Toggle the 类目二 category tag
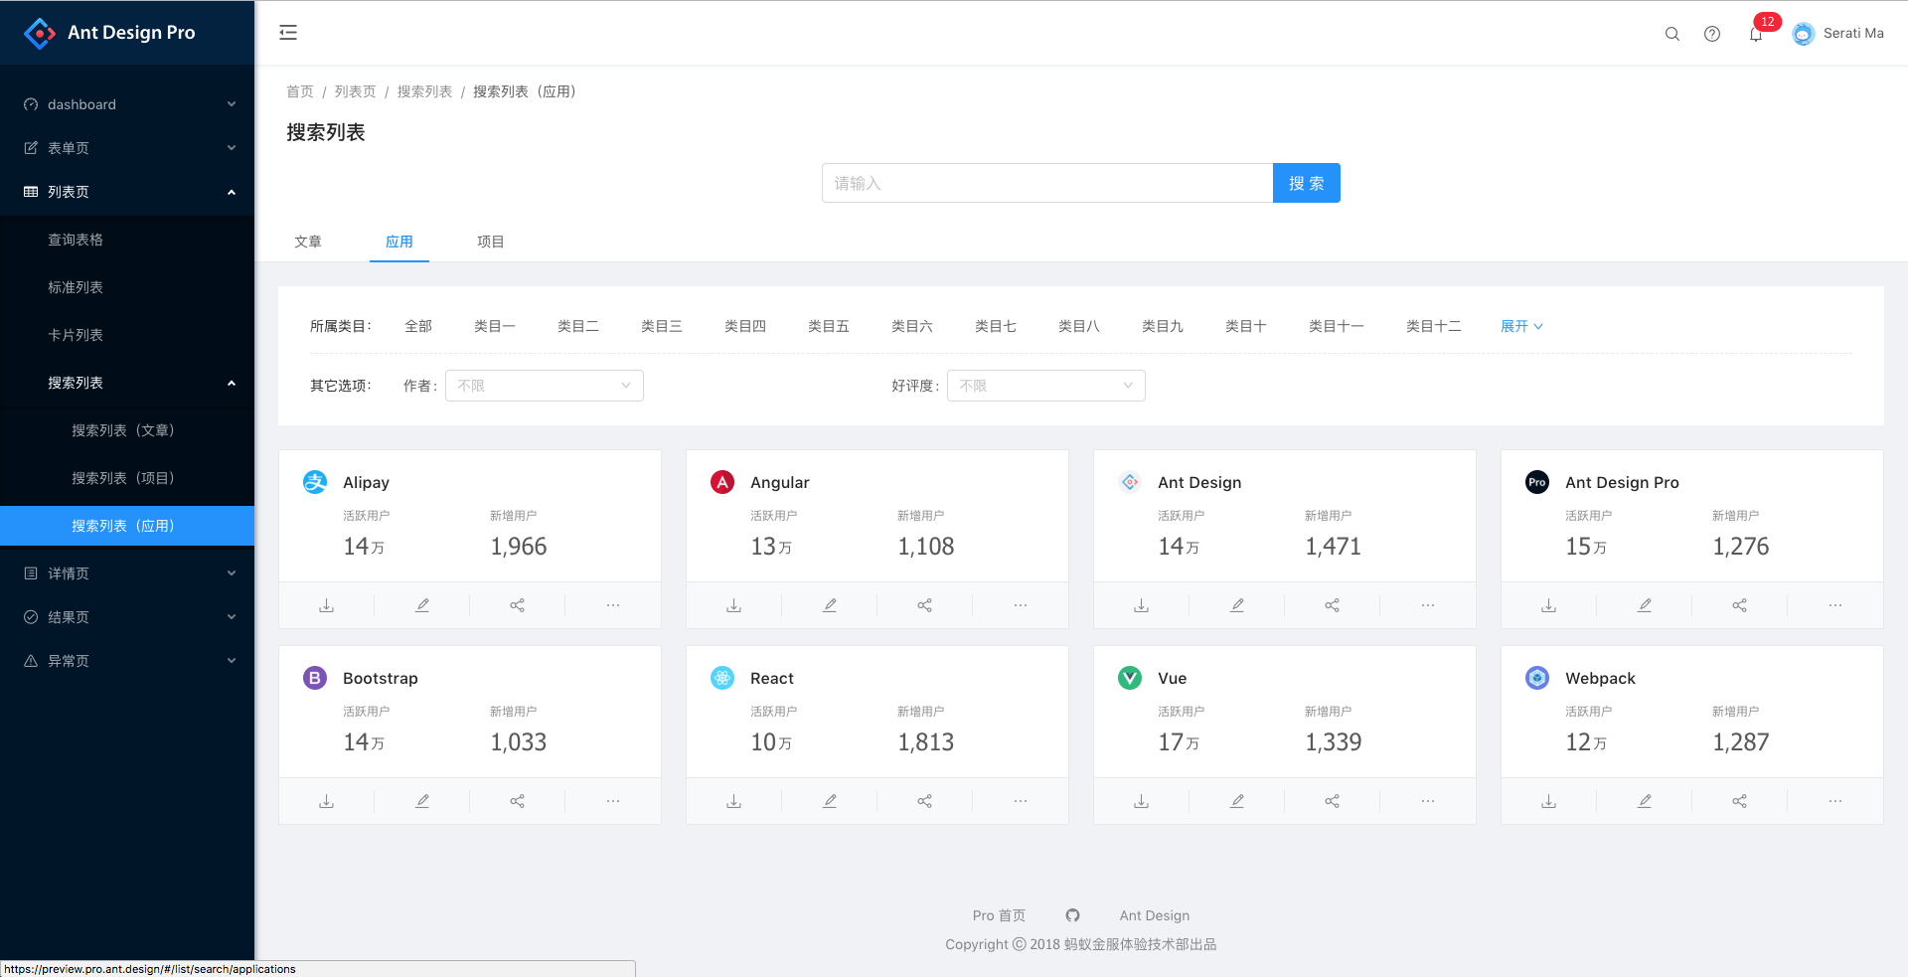The image size is (1908, 977). pos(578,326)
